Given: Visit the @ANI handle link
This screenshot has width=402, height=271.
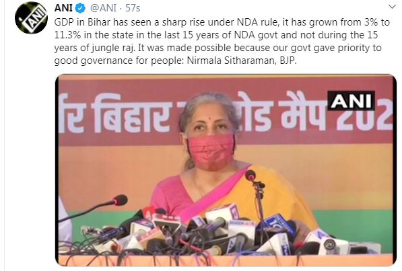Looking at the screenshot, I should (103, 8).
